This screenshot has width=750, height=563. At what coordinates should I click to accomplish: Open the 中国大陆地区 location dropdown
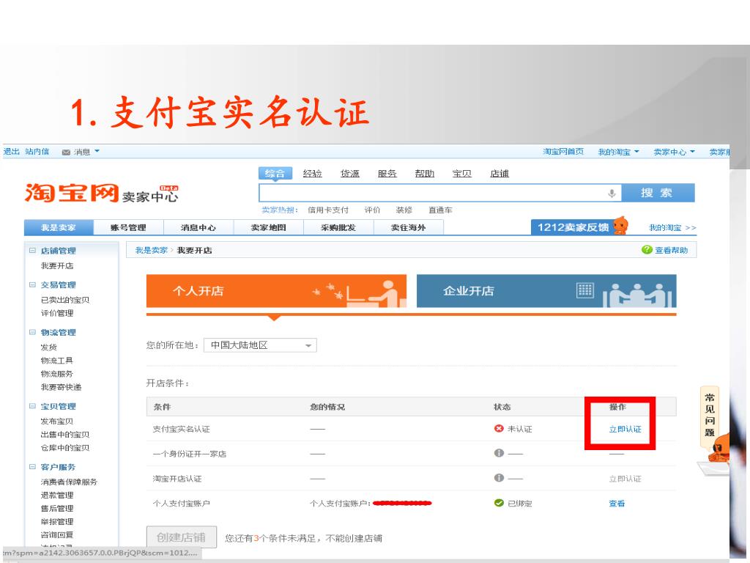(x=260, y=345)
